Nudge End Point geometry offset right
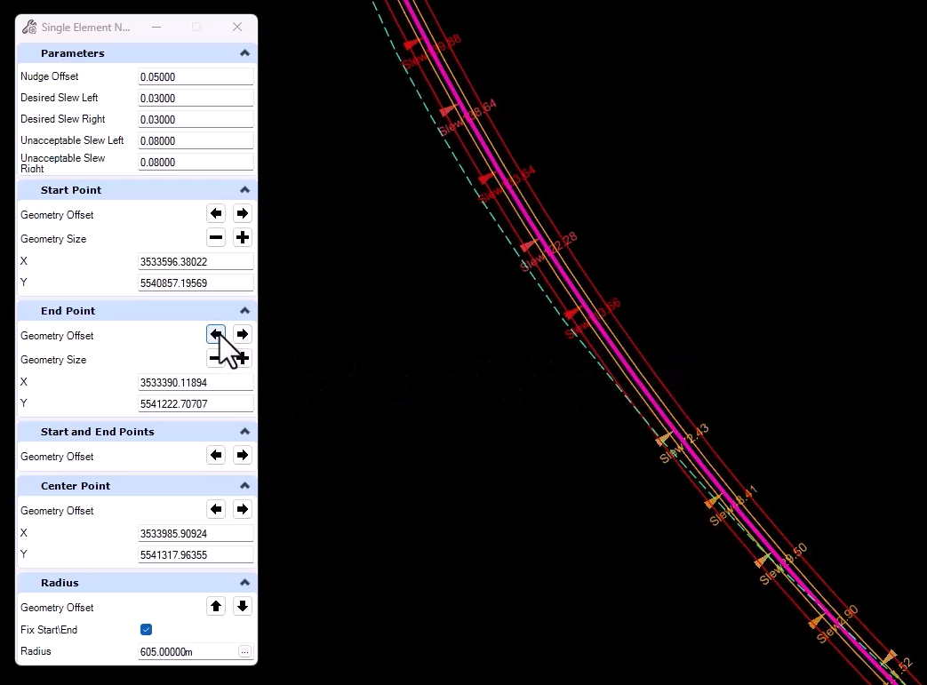Viewport: 927px width, 685px height. [x=242, y=334]
